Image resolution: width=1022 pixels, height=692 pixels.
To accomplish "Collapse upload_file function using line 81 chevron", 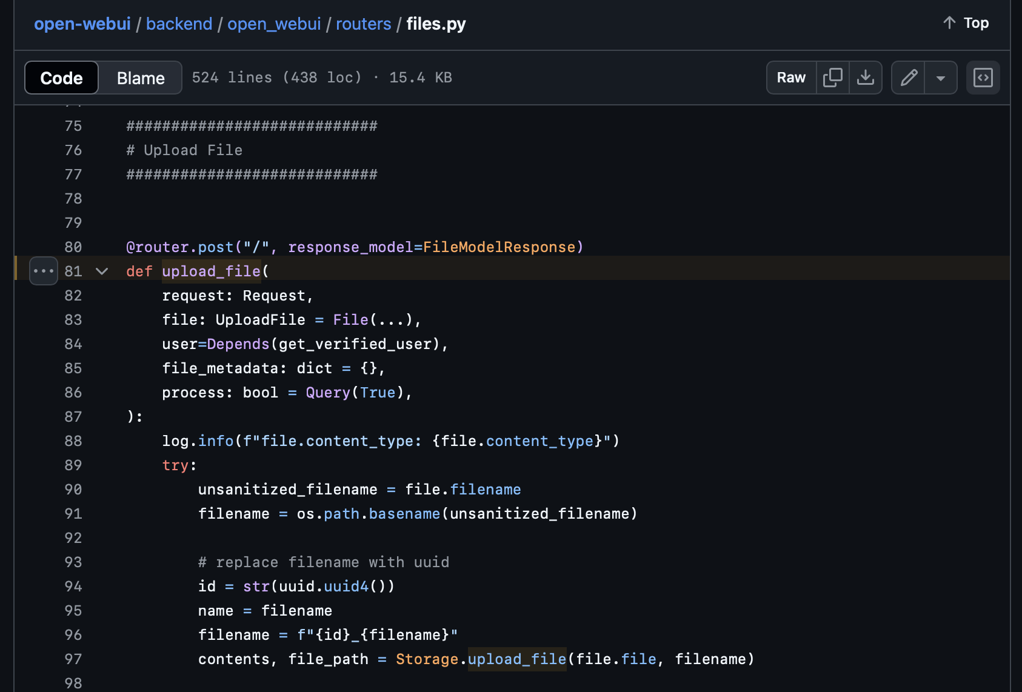I will click(x=102, y=271).
